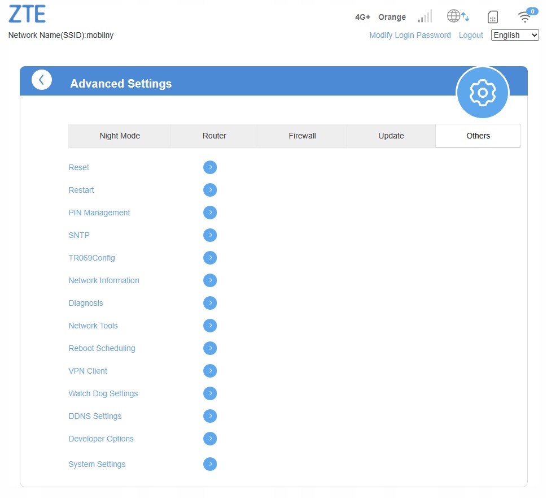Open the arrow beside System Settings
The width and height of the screenshot is (547, 498).
[x=210, y=464]
